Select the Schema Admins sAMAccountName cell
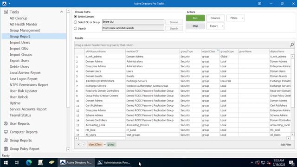The image size is (297, 167). click(x=105, y=116)
